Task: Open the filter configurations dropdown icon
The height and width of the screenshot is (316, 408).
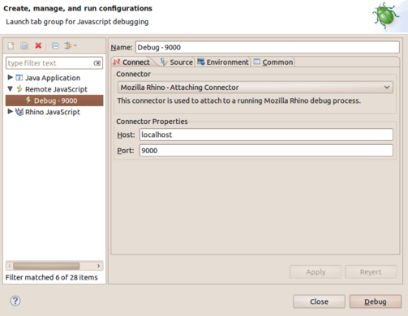Action: pos(71,45)
